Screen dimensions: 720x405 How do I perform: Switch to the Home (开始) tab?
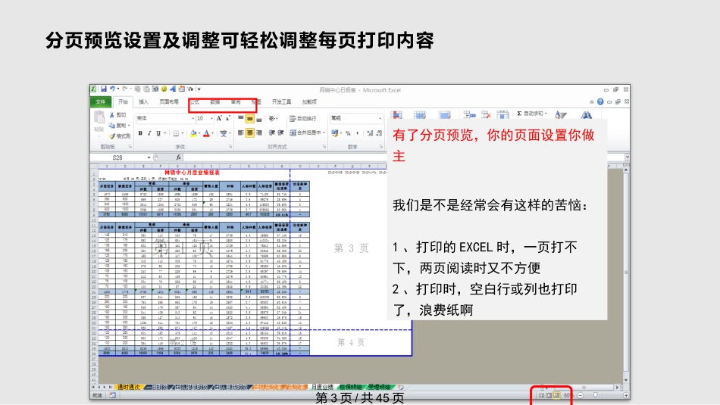(123, 102)
